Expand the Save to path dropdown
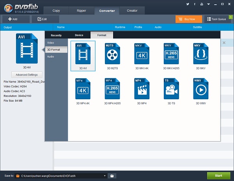The height and width of the screenshot is (181, 234). point(105,176)
